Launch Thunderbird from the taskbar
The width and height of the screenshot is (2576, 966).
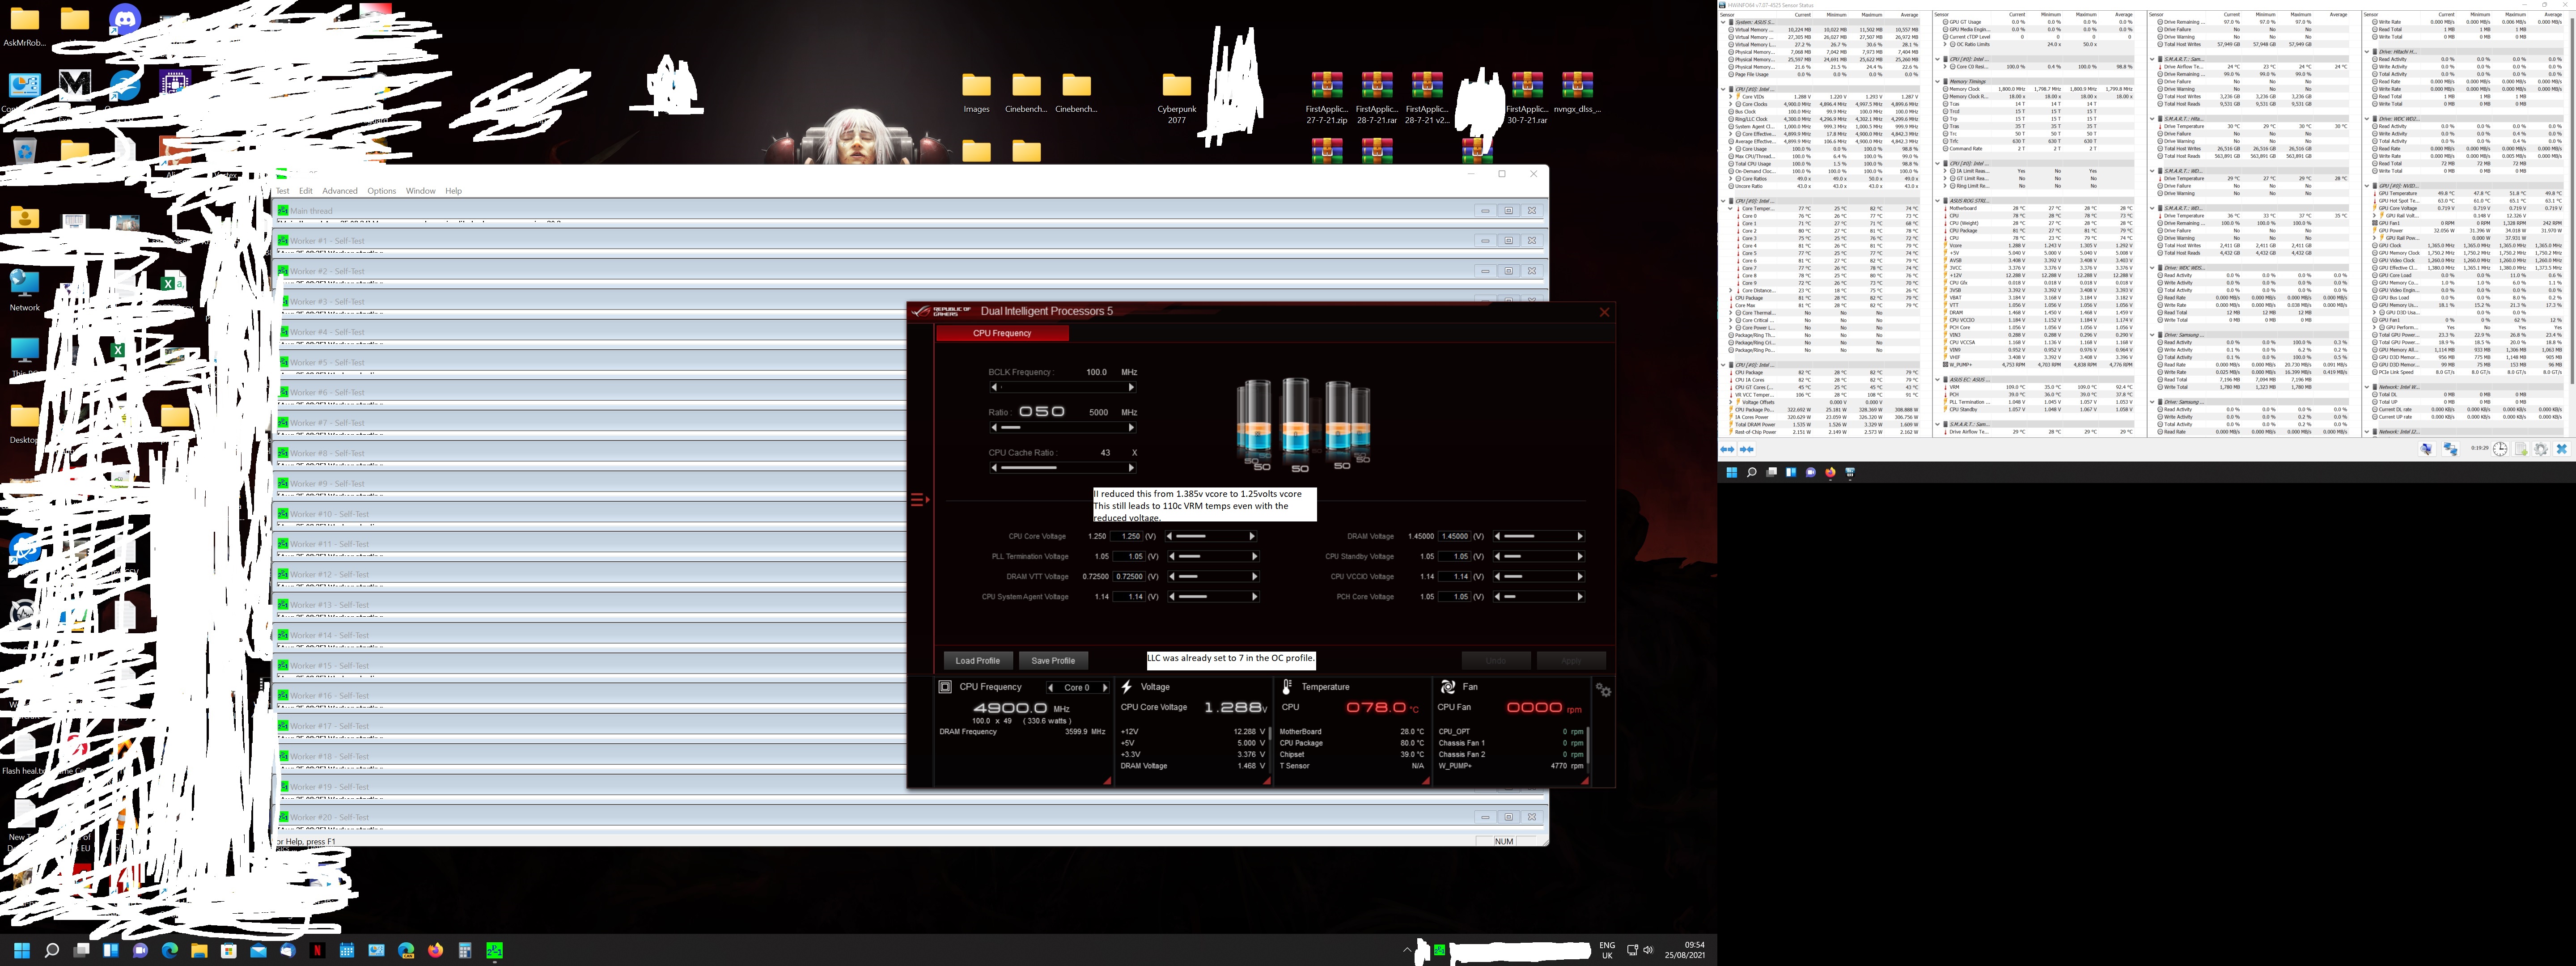(x=288, y=950)
